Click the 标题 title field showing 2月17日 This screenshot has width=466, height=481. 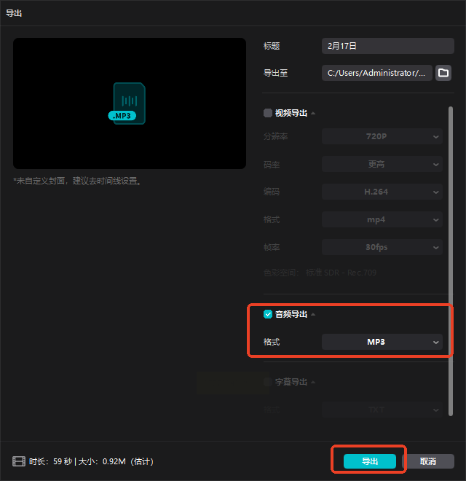pyautogui.click(x=388, y=46)
